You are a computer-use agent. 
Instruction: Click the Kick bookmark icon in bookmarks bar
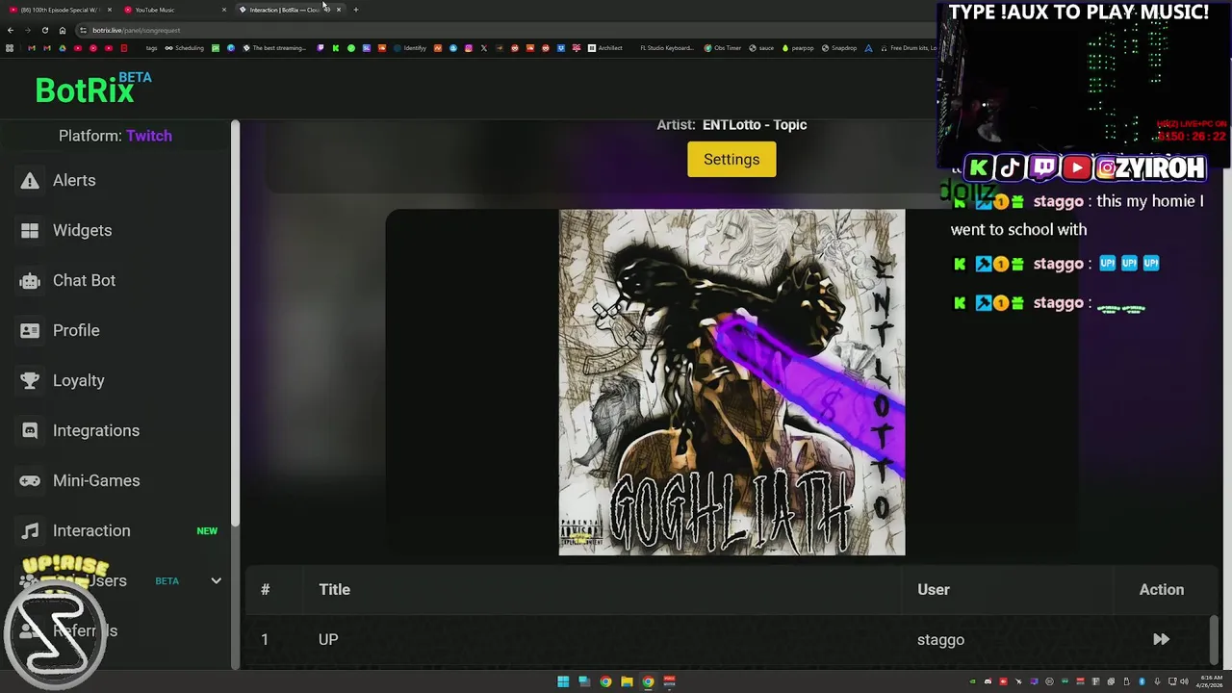[335, 48]
